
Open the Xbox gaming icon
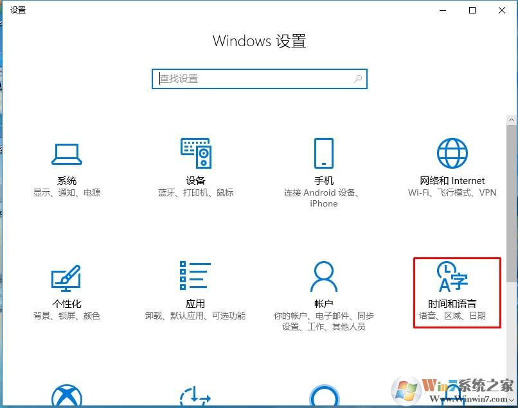67,395
